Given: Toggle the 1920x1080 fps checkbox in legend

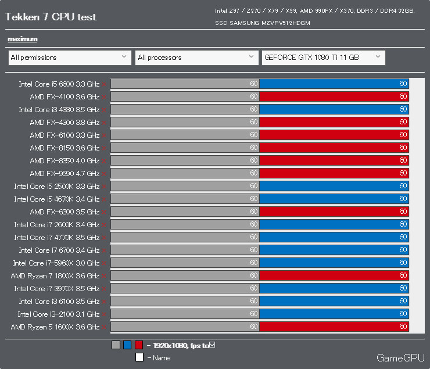Looking at the screenshot, I should coord(212,345).
